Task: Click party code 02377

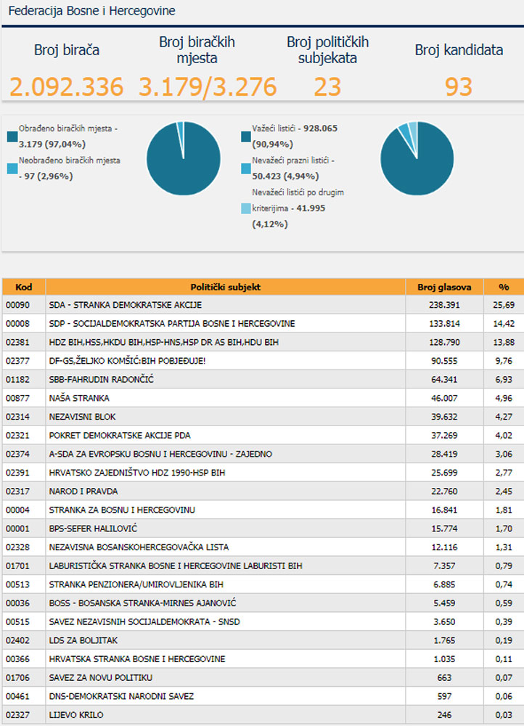Action: click(x=17, y=361)
